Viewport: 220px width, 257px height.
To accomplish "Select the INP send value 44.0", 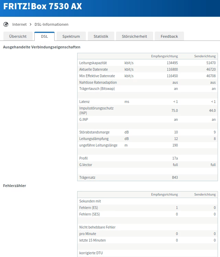I will coord(212,110).
